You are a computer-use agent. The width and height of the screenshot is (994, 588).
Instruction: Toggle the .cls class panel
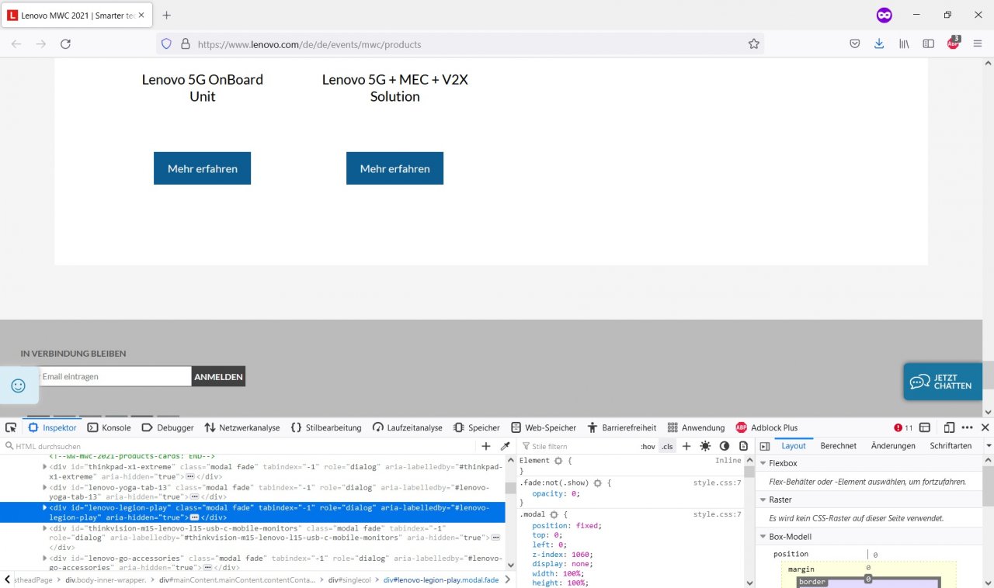coord(667,446)
